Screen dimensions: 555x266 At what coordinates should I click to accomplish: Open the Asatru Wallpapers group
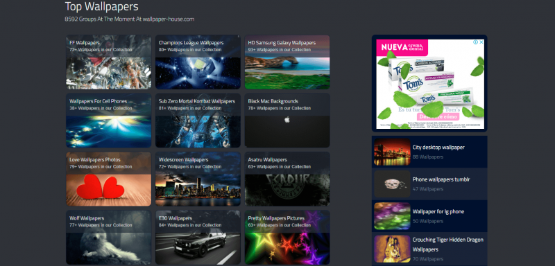click(287, 179)
